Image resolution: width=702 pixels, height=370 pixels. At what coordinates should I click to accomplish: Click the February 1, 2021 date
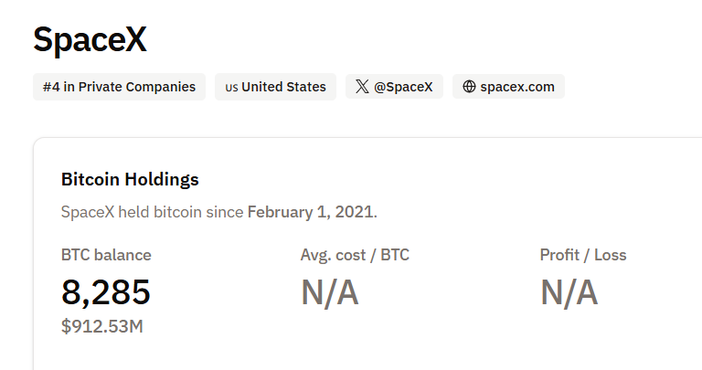(310, 212)
